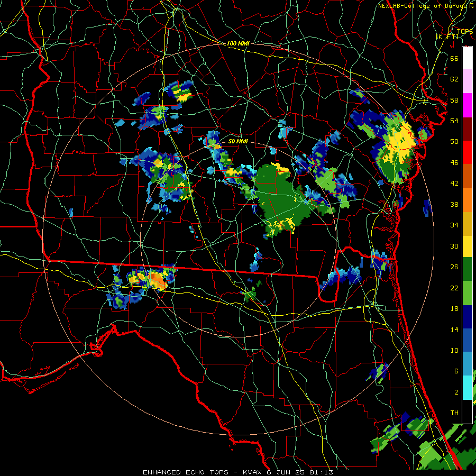Click the 26 legend value
476x476 pixels.
tap(454, 267)
